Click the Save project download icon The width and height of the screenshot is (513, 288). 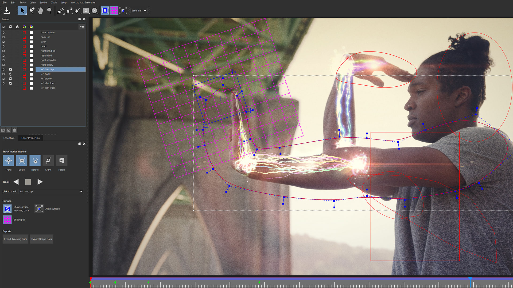[x=7, y=11]
